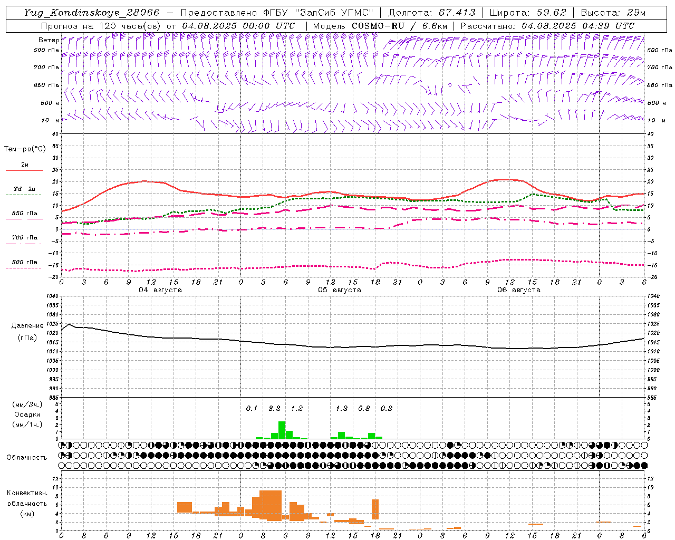Click the (мм/1ч.) unit label
The height and width of the screenshot is (540, 675).
[27, 425]
